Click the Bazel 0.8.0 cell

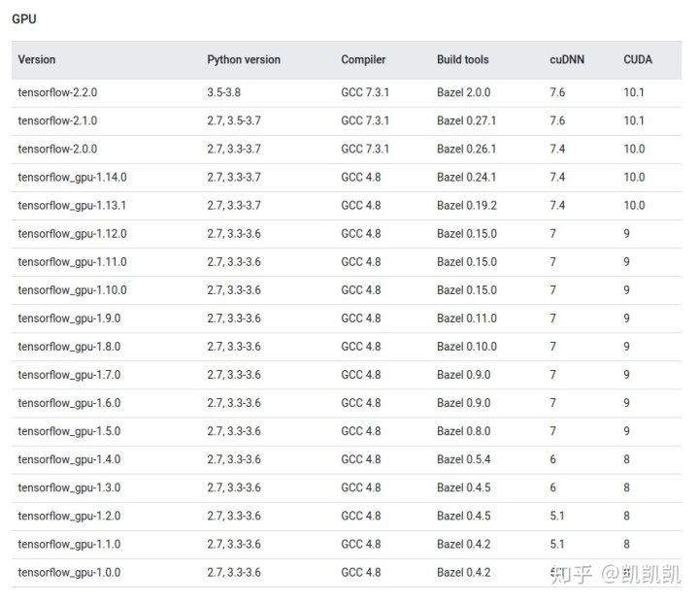464,431
